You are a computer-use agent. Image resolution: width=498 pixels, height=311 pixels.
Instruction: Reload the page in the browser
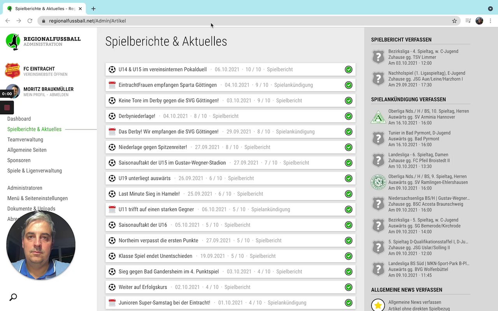[x=30, y=21]
